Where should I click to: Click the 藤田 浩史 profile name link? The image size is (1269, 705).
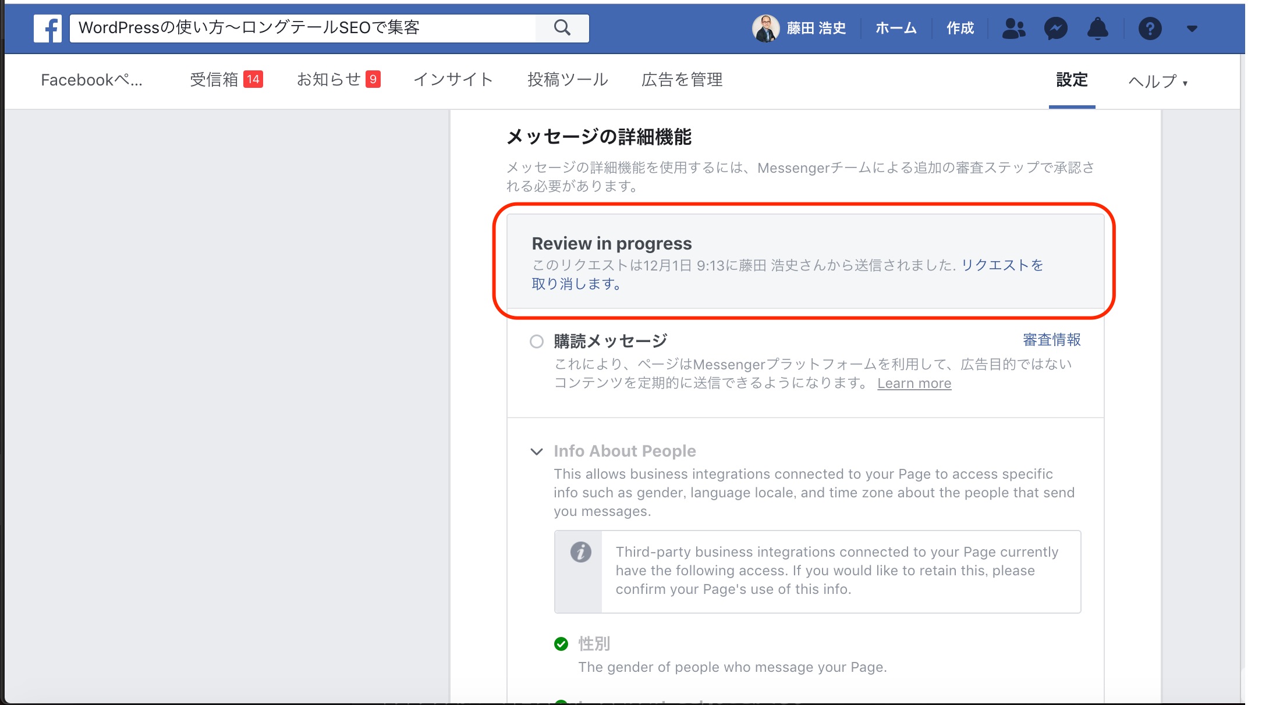816,28
